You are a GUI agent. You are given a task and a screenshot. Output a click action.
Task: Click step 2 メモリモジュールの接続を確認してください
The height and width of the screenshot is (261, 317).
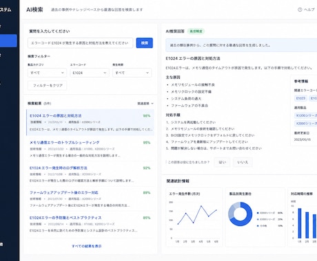(200, 128)
